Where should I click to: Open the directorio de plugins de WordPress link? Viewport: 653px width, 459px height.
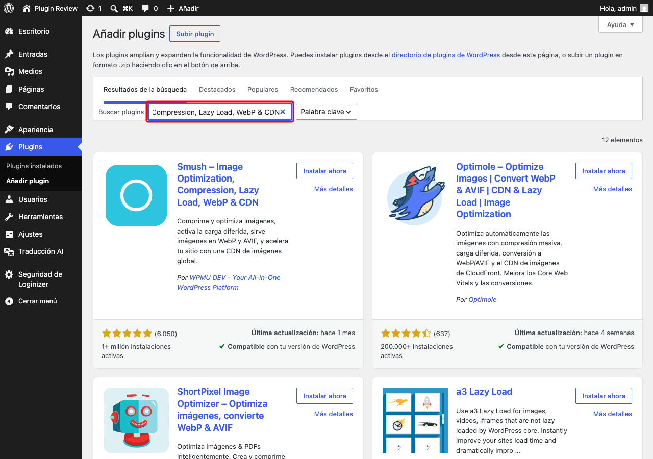pos(446,55)
